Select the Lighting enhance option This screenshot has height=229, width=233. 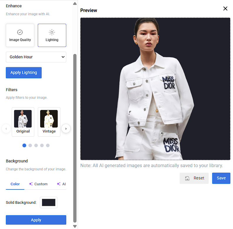point(52,35)
